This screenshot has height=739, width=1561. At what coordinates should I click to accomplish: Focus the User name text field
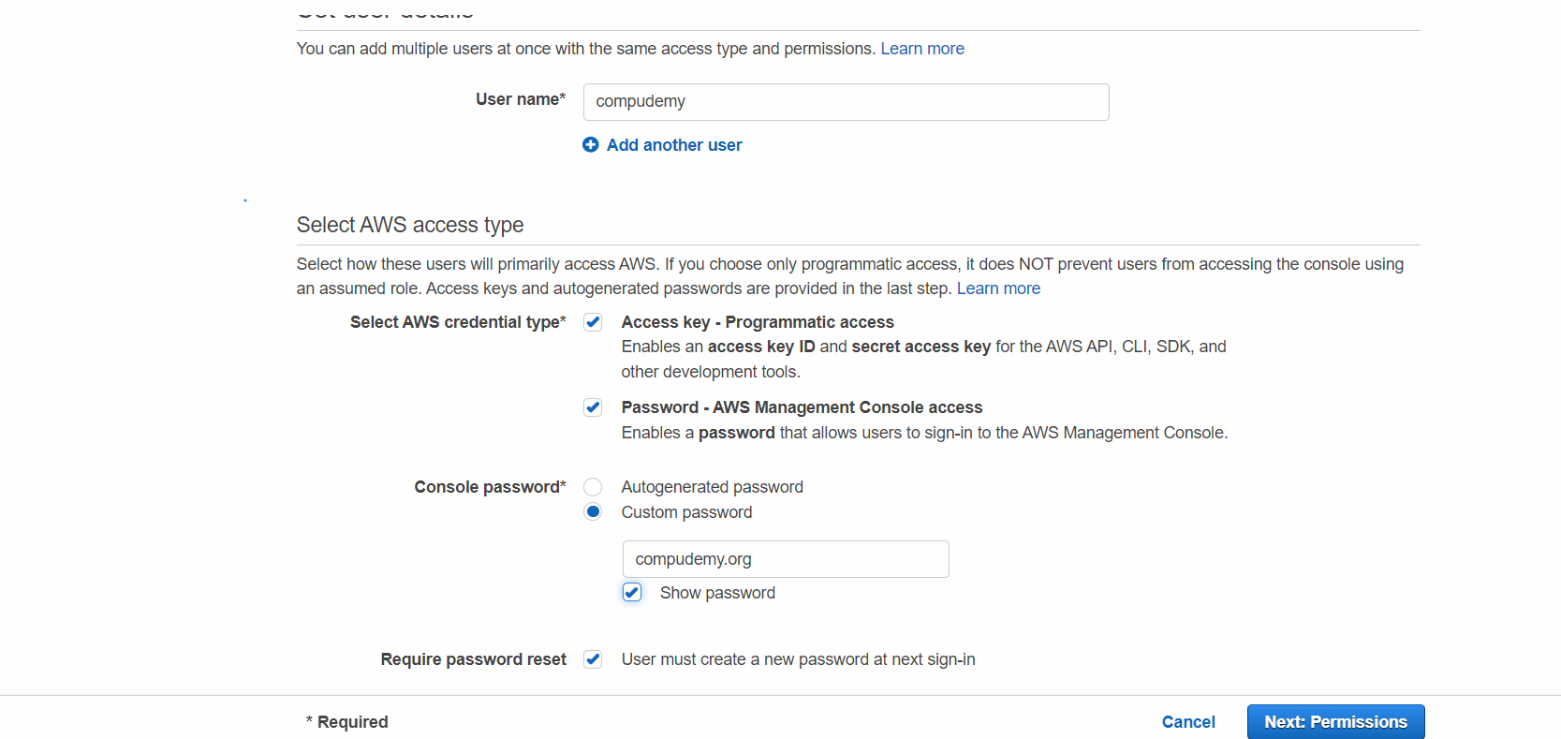point(846,102)
